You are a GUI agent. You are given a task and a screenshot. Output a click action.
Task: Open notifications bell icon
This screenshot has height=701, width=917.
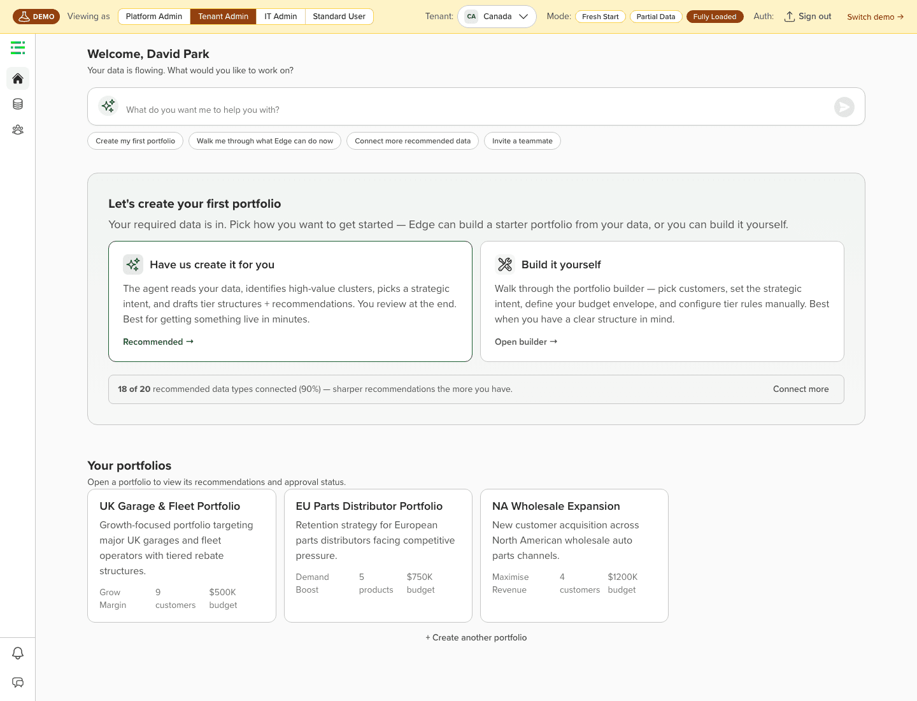tap(18, 653)
